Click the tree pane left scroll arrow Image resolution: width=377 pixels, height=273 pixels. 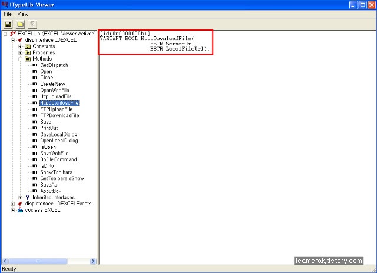coord(5,261)
